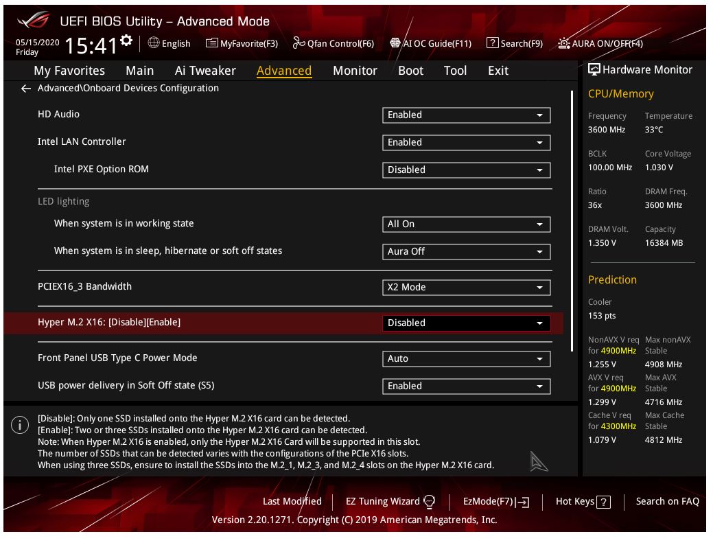The width and height of the screenshot is (713, 543).
Task: Click the clock settings gear icon
Action: [x=126, y=40]
